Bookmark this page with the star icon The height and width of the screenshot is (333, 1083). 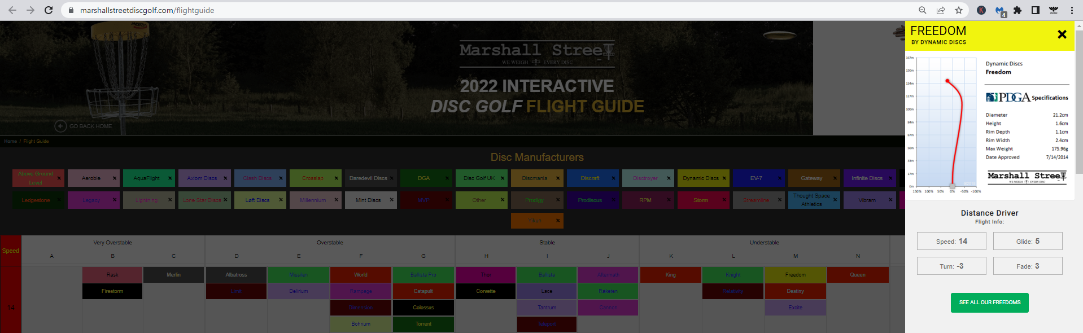[x=958, y=10]
